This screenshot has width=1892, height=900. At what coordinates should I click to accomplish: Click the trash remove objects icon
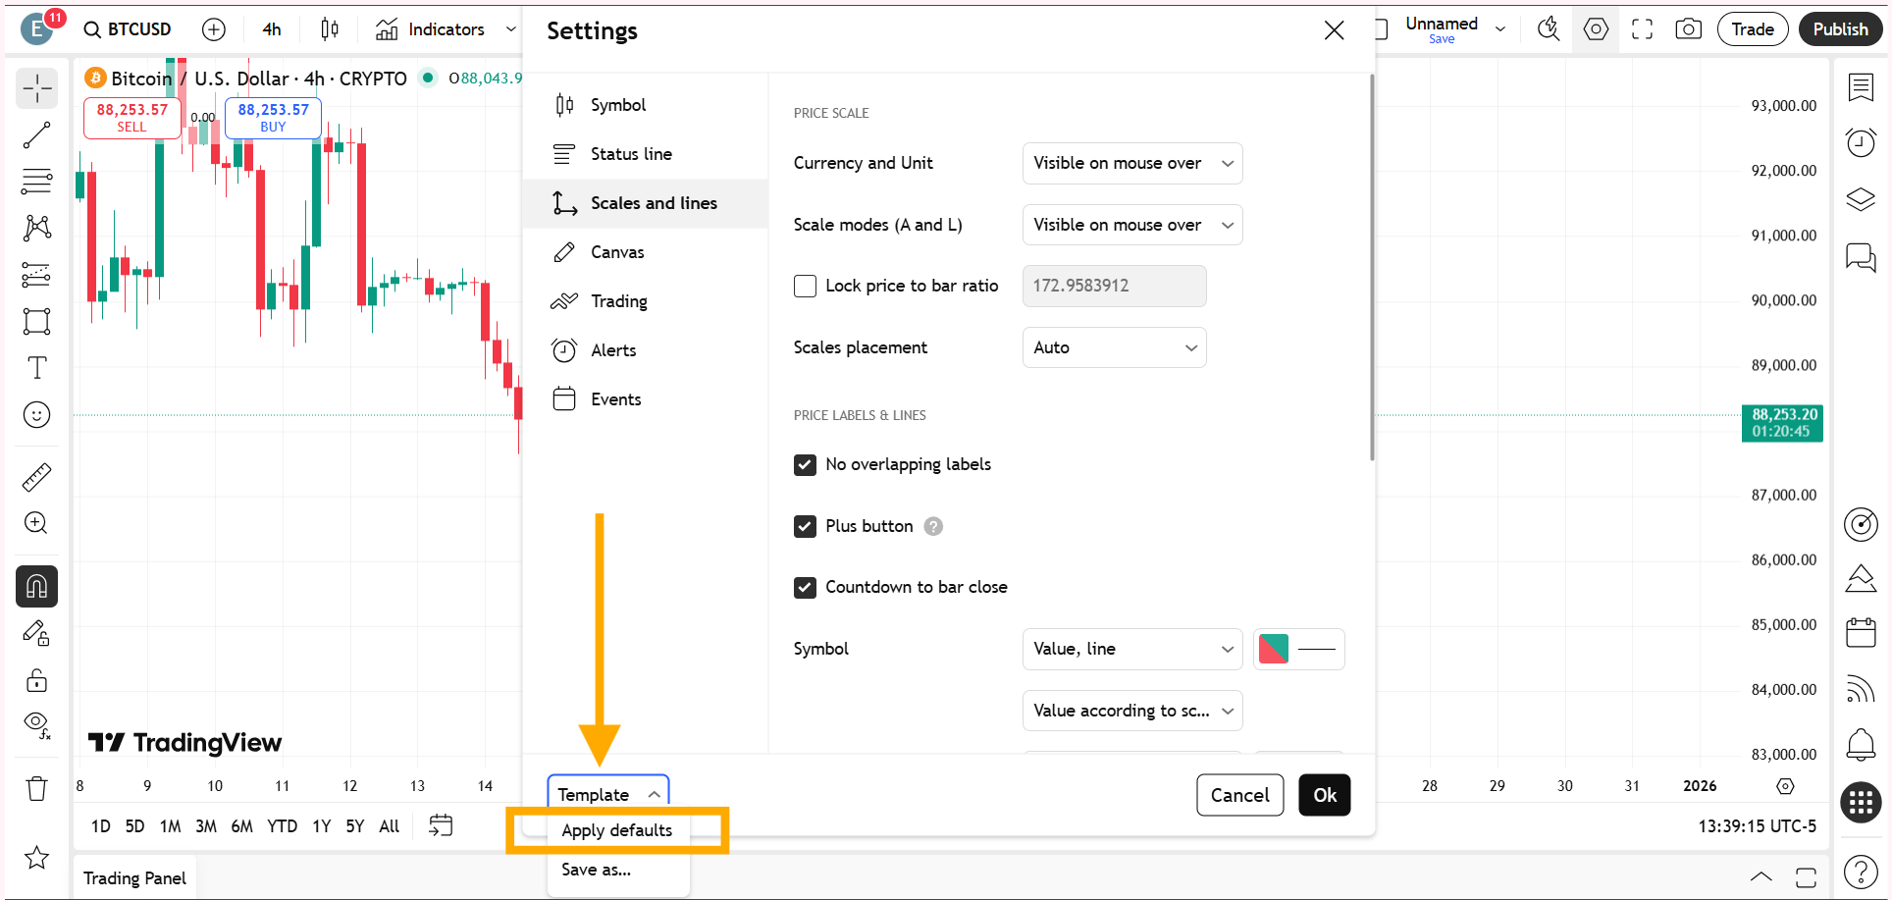36,788
